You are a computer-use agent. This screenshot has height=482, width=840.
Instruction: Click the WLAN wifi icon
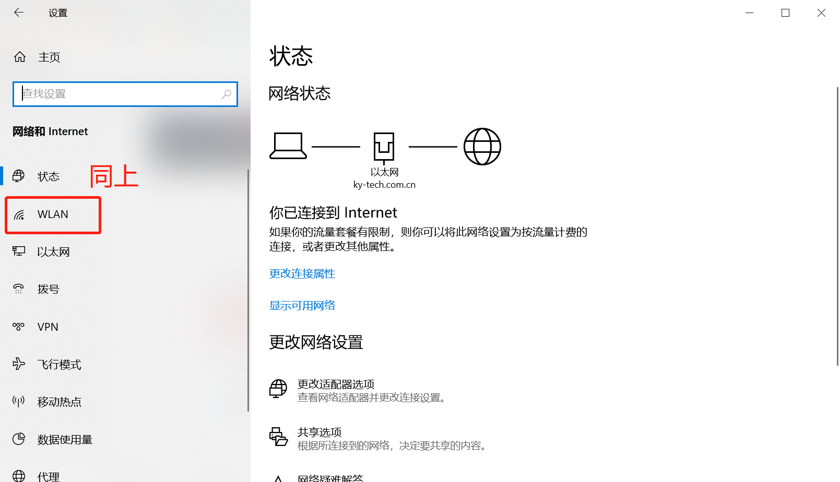(19, 214)
